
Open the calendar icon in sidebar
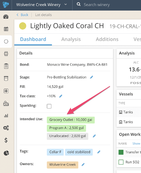(x=6, y=29)
